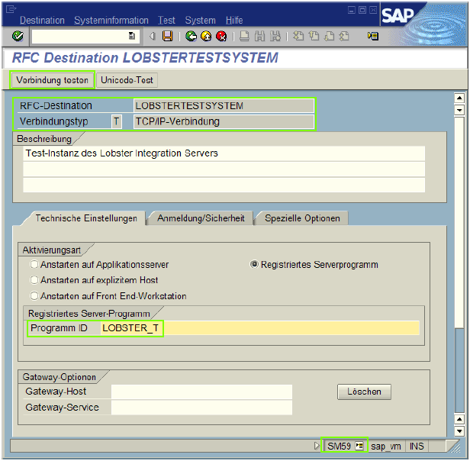Expand the status bar with the triangle arrow
470x461 pixels.
coord(317,446)
